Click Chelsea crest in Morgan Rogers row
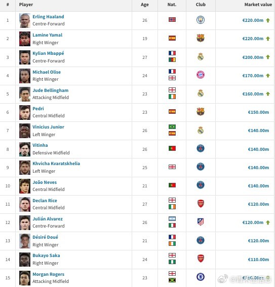 201,277
